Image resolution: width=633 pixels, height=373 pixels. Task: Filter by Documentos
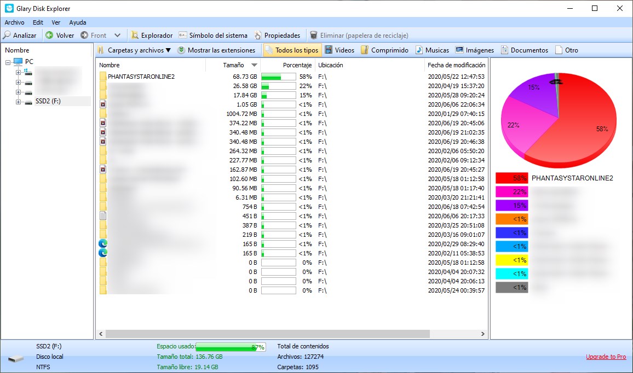click(525, 50)
